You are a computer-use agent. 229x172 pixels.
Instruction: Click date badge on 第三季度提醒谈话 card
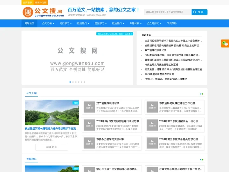pos(152,125)
